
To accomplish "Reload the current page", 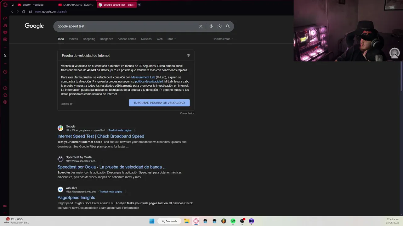I will (x=23, y=12).
